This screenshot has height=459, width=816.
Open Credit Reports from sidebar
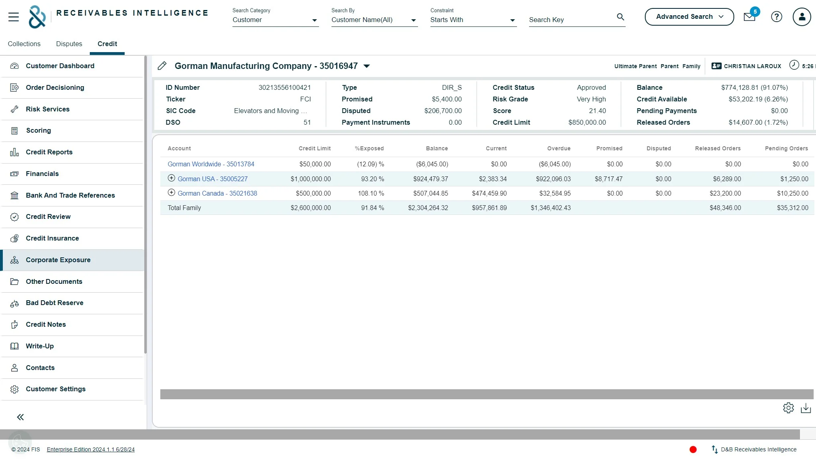72,152
